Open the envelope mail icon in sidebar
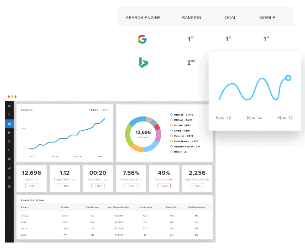 point(9,159)
